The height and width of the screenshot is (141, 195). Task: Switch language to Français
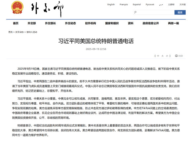[x=124, y=5]
